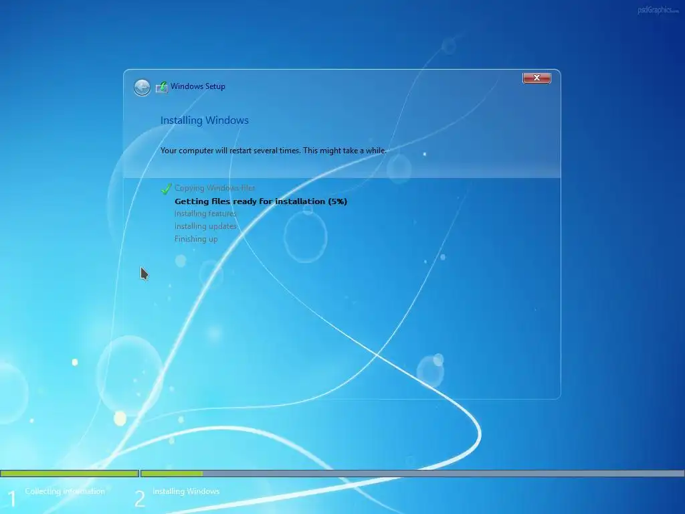Screen dimensions: 685x514
Task: Click the round back arrow button
Action: (x=142, y=88)
